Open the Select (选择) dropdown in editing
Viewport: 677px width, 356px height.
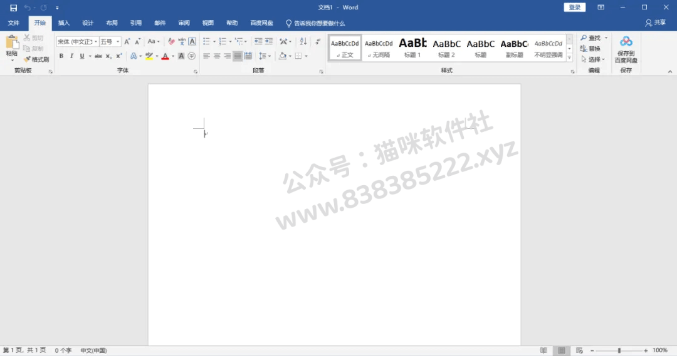(x=593, y=59)
